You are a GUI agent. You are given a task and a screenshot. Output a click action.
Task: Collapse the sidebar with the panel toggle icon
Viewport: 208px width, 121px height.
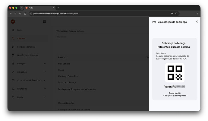[x=44, y=21]
